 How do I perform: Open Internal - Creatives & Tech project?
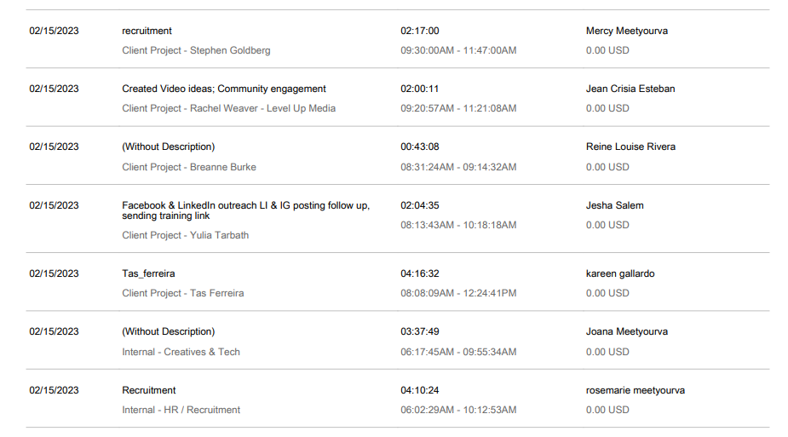(x=181, y=352)
